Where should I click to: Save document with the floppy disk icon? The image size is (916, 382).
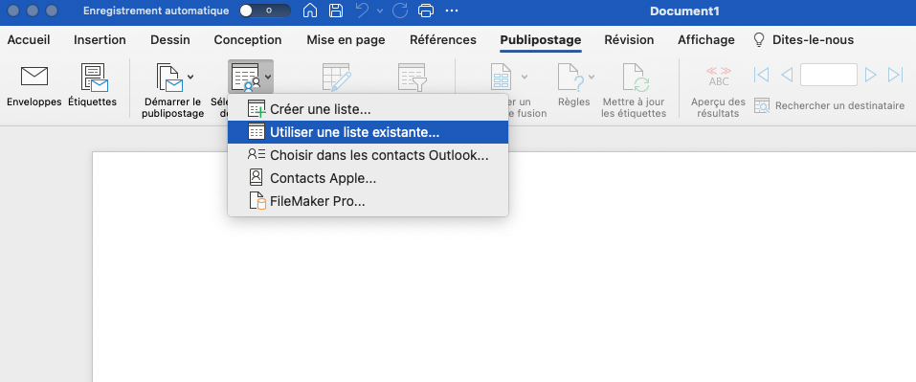(336, 11)
